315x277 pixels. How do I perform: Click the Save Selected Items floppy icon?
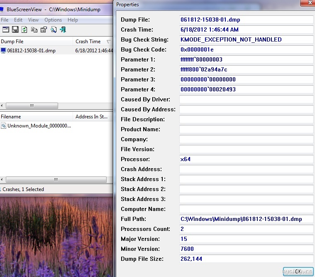[x=15, y=29]
